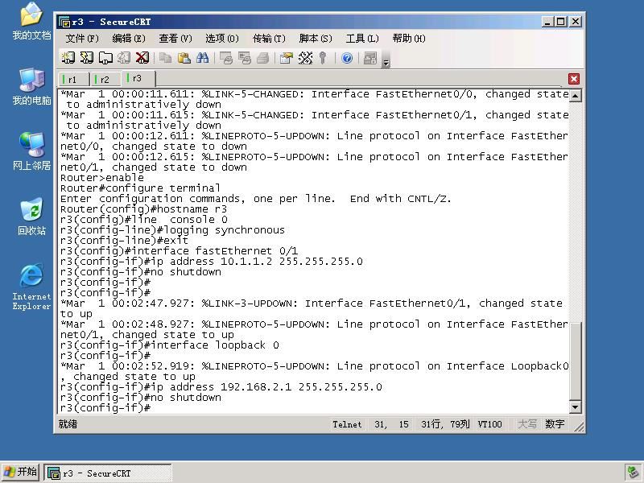Click the ip address 10.1.1.2 line
The image size is (644, 483).
click(212, 261)
